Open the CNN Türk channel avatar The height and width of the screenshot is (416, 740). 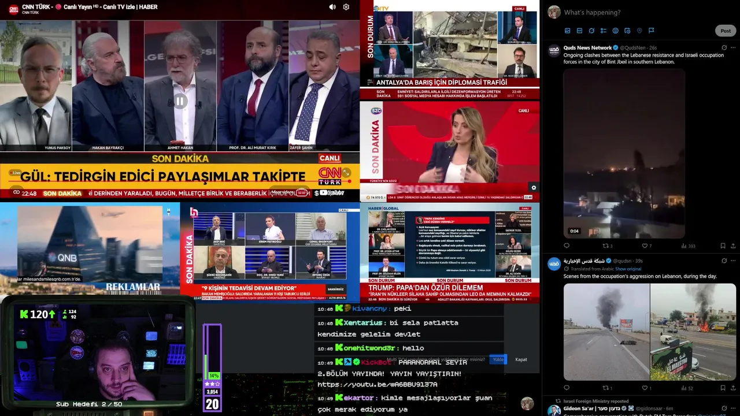13,9
